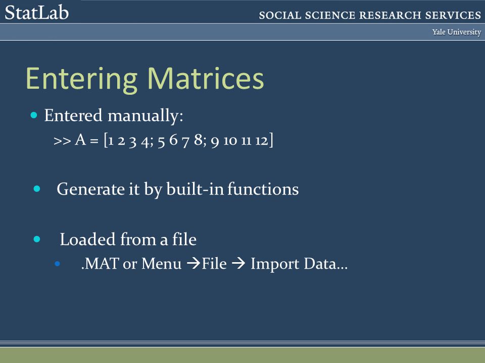Click the word File in the sub-bullet
Image resolution: width=485 pixels, height=363 pixels.
214,264
